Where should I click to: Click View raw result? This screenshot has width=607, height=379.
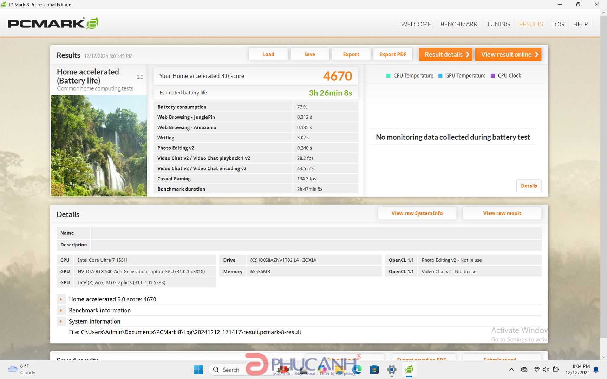point(502,213)
